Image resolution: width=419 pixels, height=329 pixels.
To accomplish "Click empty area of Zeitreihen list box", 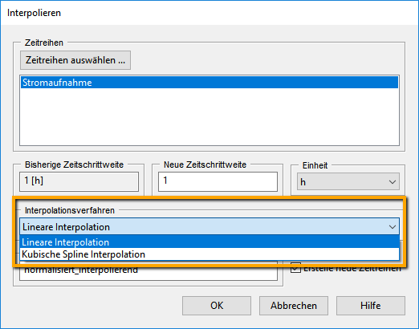I will click(209, 118).
